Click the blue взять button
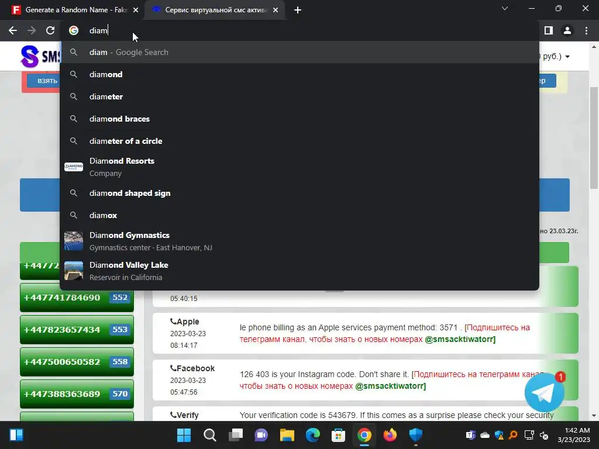 (x=43, y=81)
